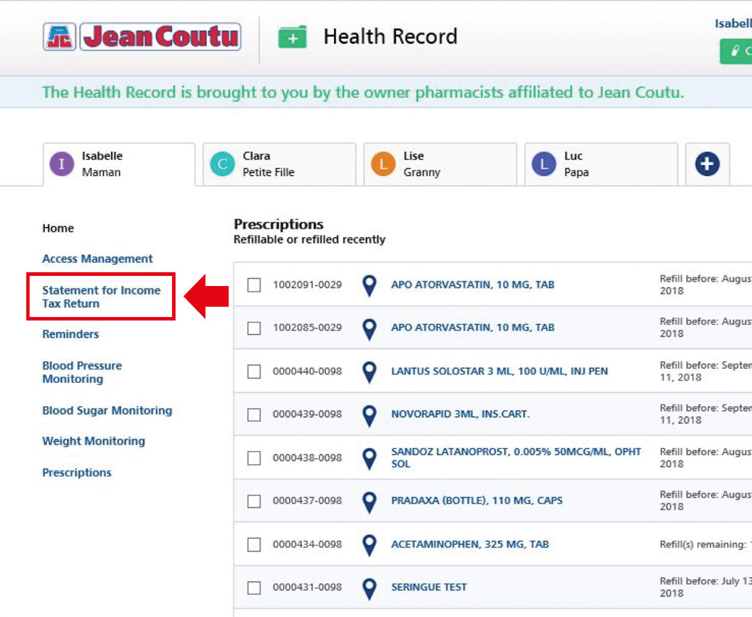Image resolution: width=752 pixels, height=617 pixels.
Task: Click Clara's teal avatar circle
Action: click(222, 164)
